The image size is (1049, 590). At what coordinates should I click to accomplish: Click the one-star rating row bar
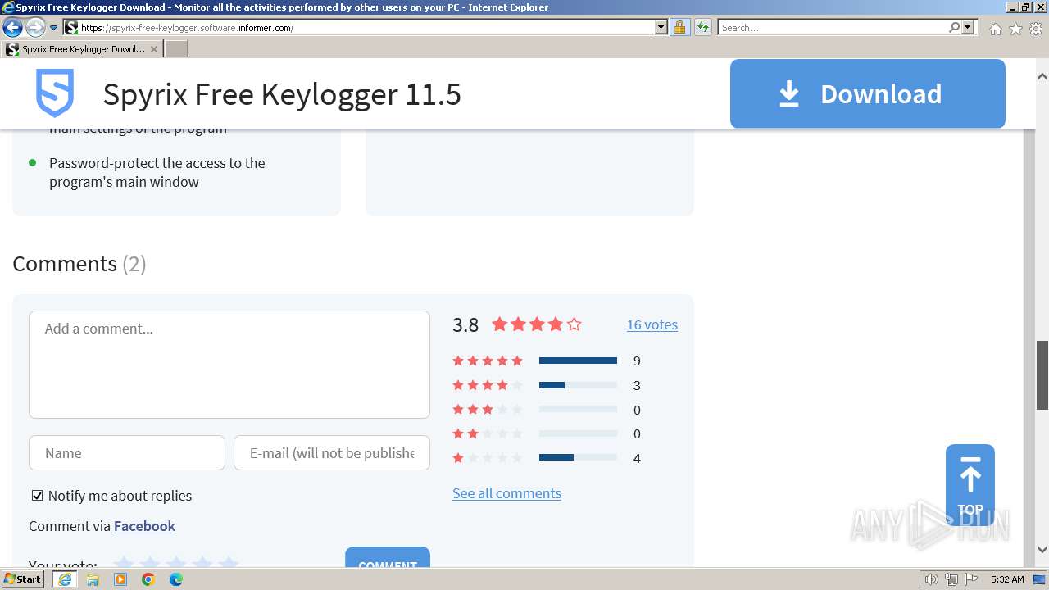pos(578,457)
